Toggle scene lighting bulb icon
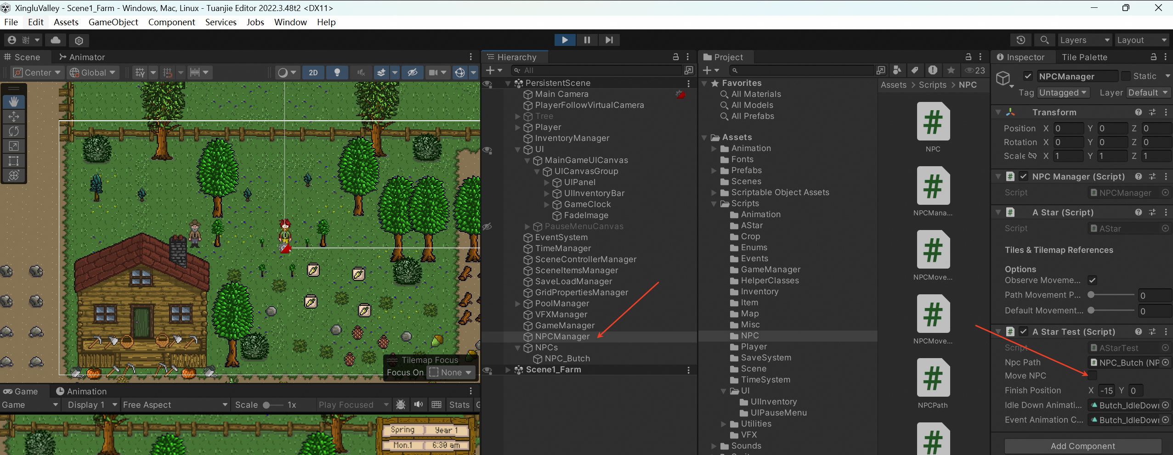The height and width of the screenshot is (455, 1173). coord(337,73)
